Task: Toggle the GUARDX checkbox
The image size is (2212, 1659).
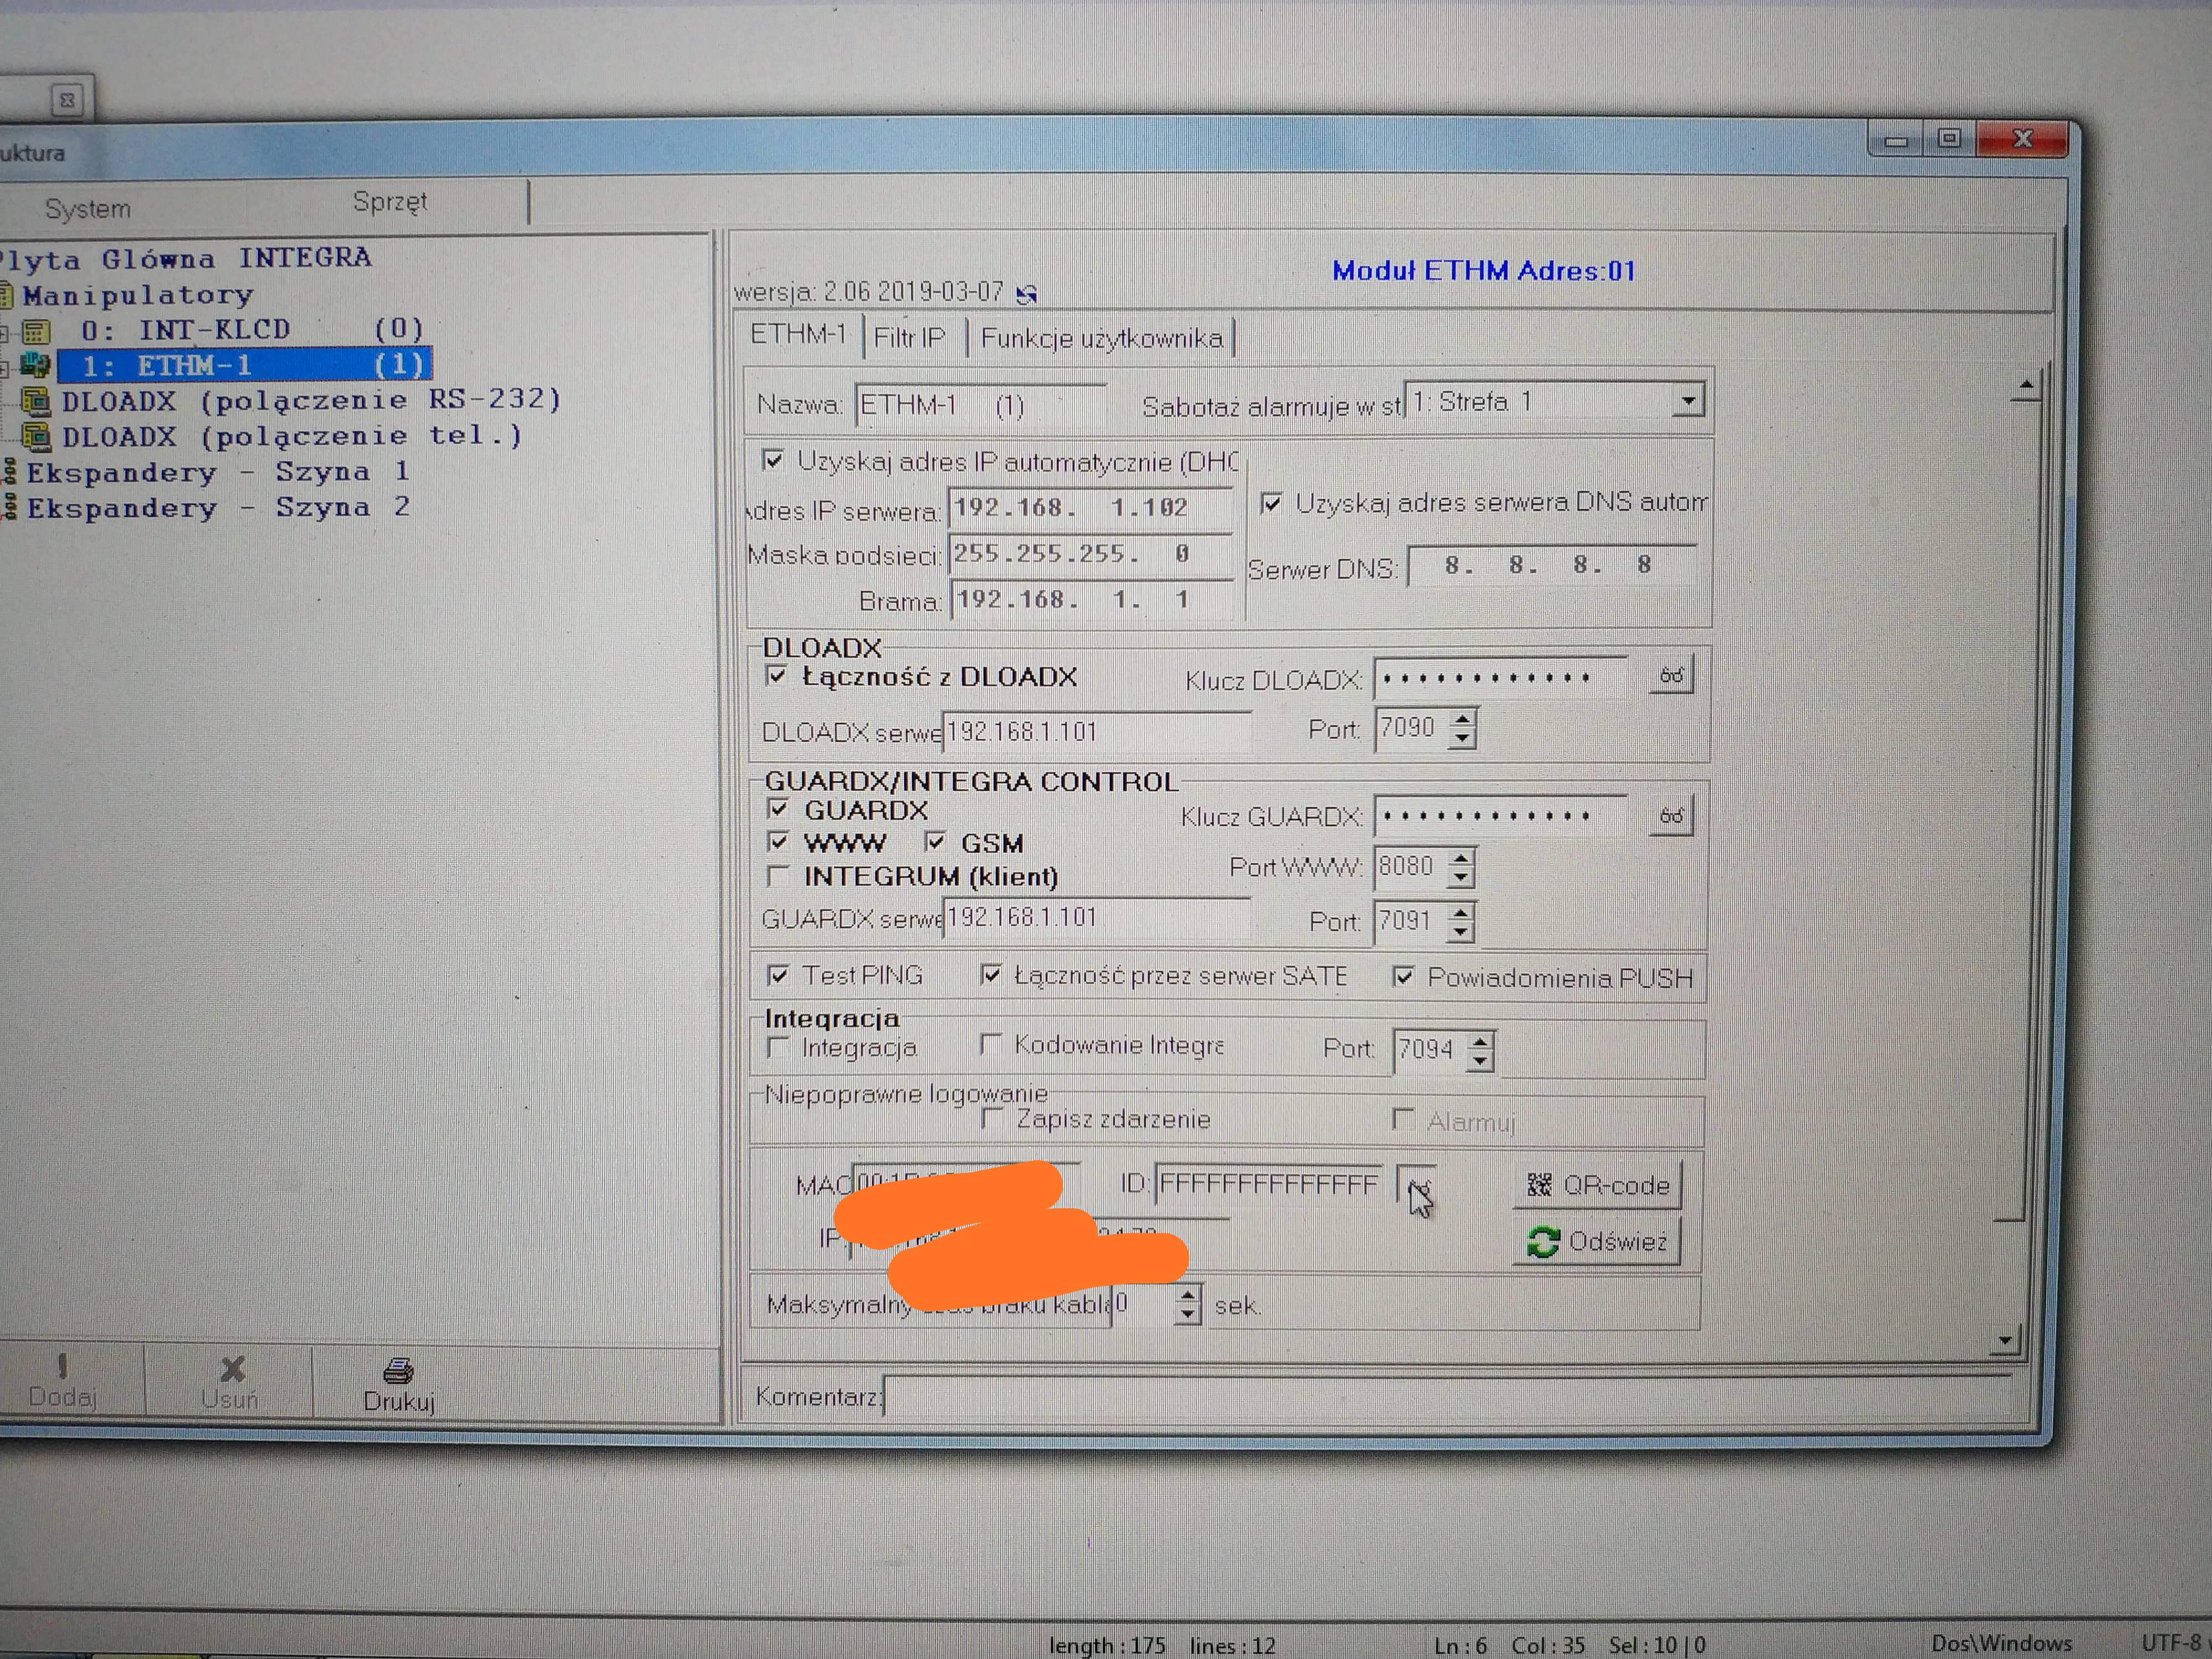Action: (777, 808)
